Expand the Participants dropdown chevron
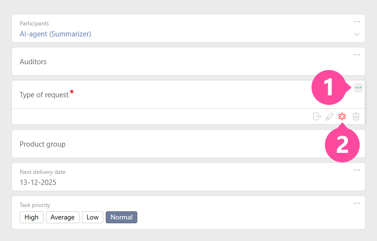This screenshot has height=241, width=377. (x=356, y=34)
